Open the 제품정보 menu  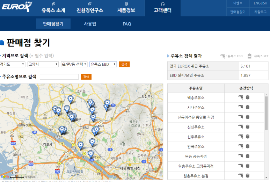[126, 10]
